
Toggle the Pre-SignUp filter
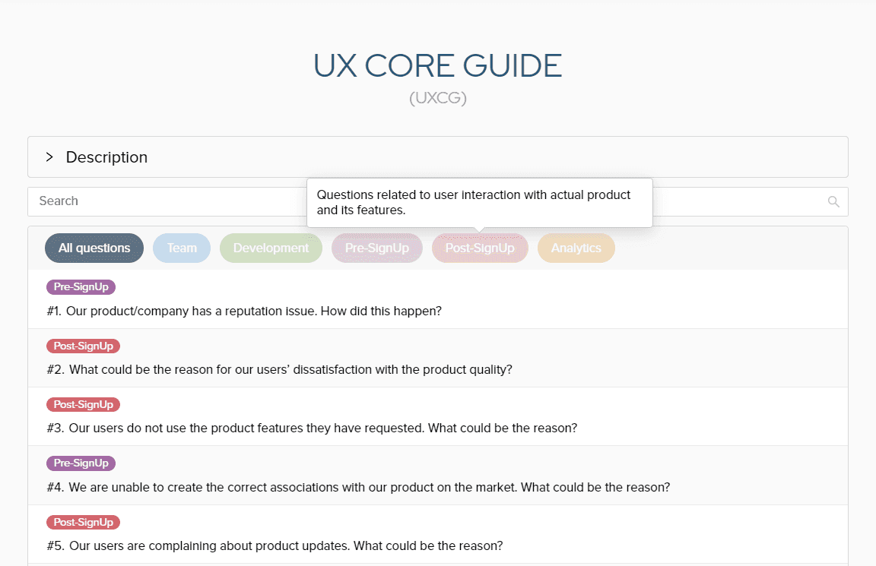pos(376,248)
